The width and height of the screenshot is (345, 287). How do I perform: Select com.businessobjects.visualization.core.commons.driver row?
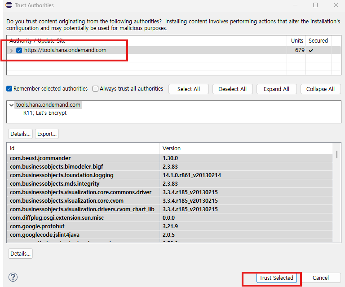coord(170,192)
